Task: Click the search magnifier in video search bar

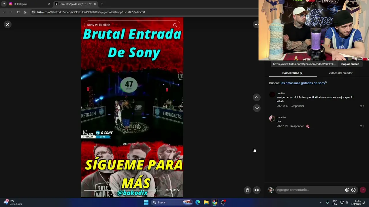Action: coord(175,25)
